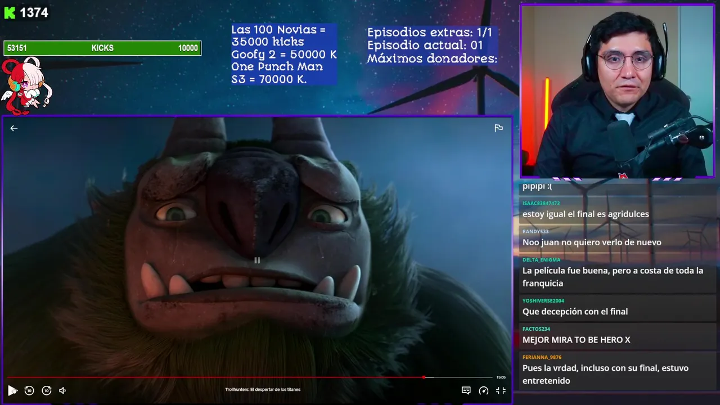Click the 'Goofy 2 = 50000 K' text
The image size is (720, 405).
pyautogui.click(x=284, y=55)
